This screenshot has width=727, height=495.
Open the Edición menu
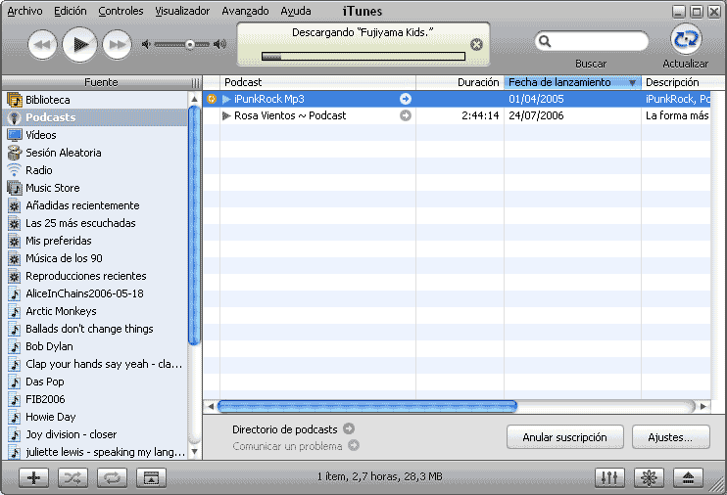70,11
